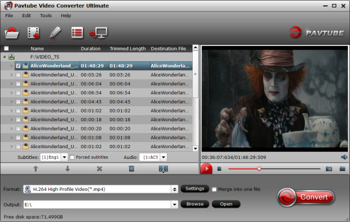Click the split video icon

[163, 169]
